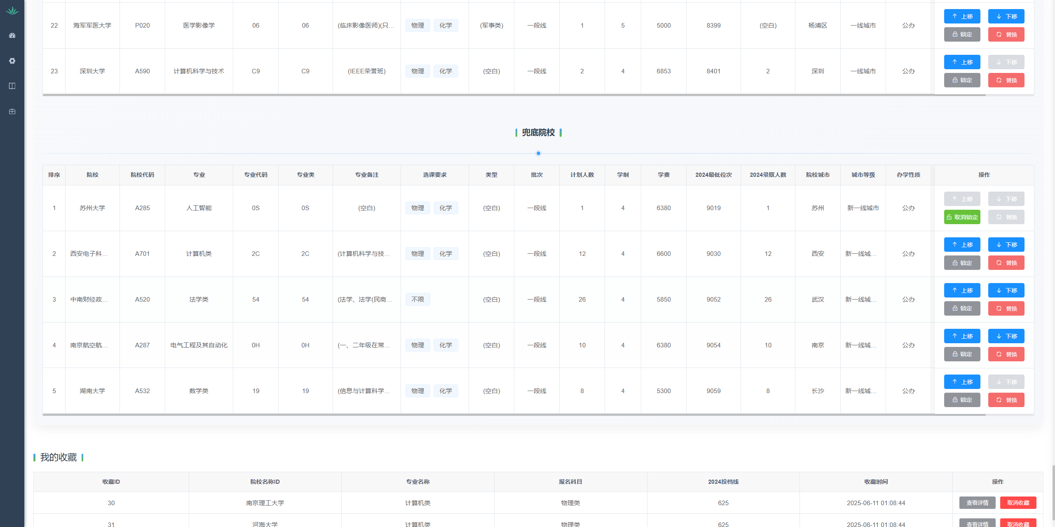This screenshot has width=1055, height=527.
Task: Click 收藏时间 column header in favorites
Action: 876,482
